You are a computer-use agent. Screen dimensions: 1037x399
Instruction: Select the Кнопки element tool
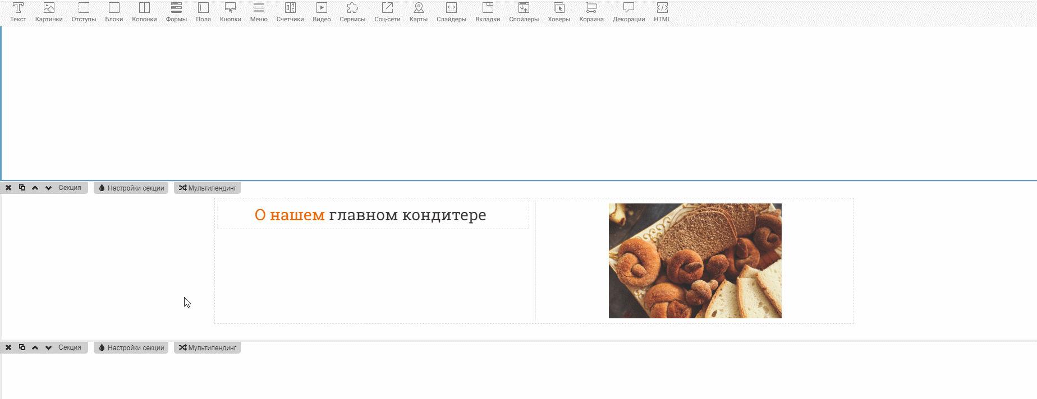point(230,12)
